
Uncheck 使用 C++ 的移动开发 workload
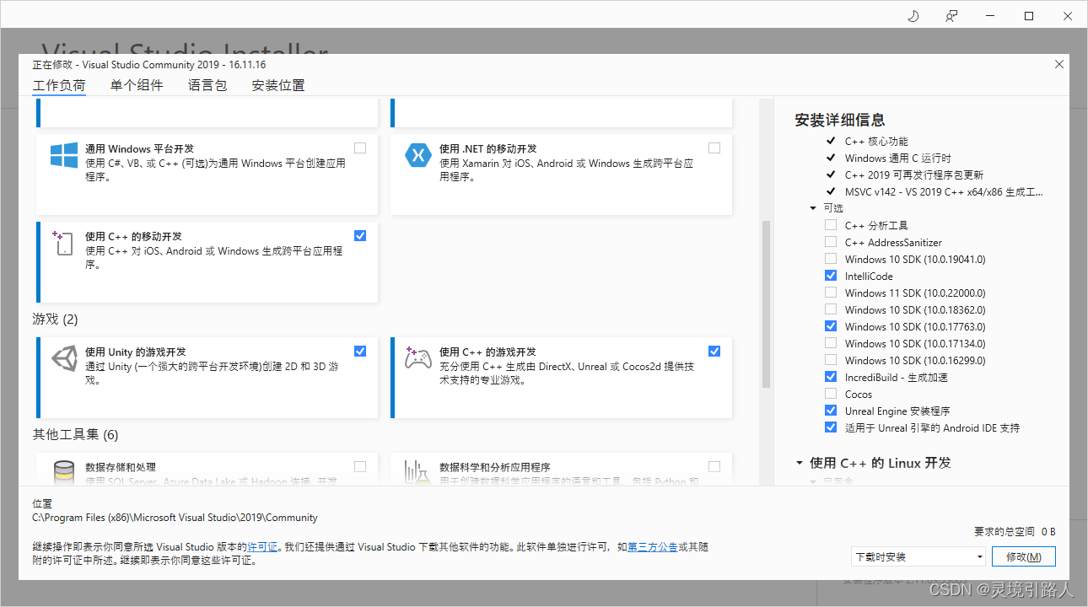pos(360,235)
